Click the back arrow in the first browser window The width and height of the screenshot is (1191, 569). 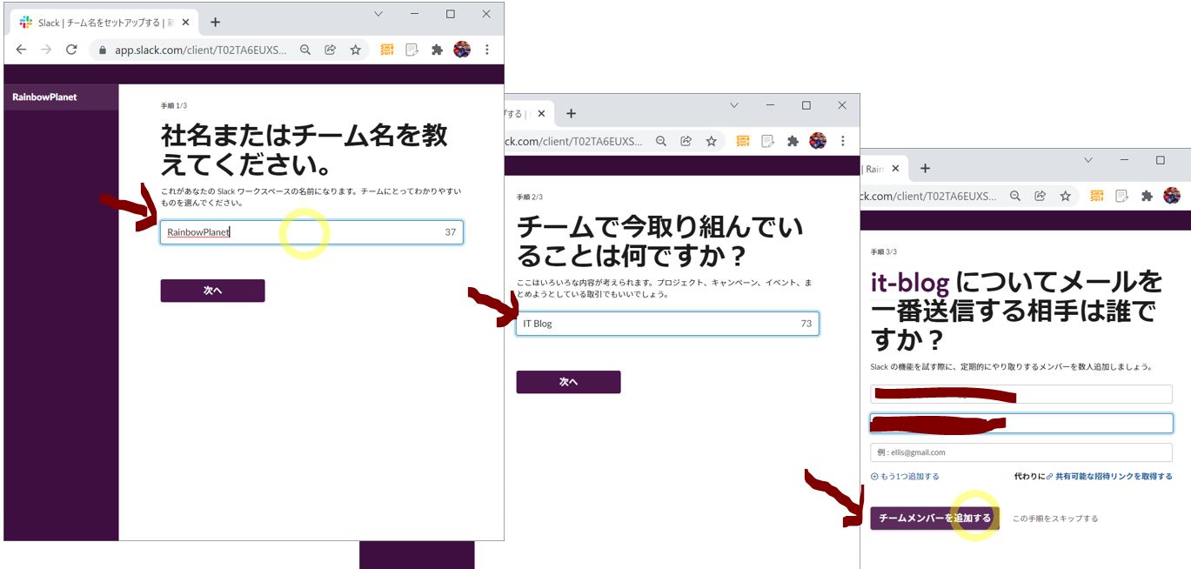tap(22, 50)
